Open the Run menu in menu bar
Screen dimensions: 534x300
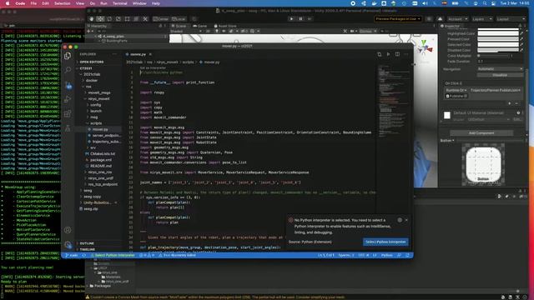click(103, 3)
